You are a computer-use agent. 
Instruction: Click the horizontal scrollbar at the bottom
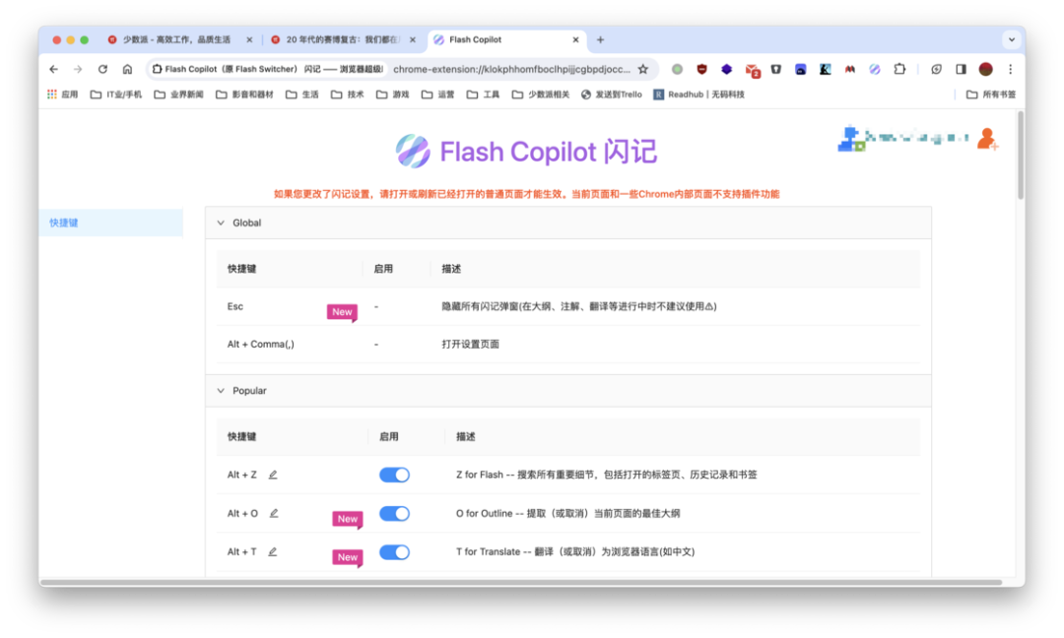[x=521, y=583]
